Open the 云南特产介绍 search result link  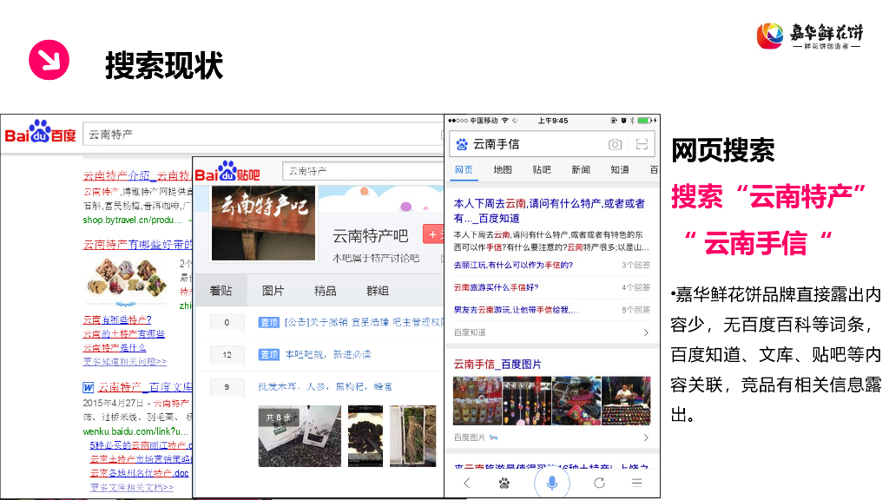[136, 175]
